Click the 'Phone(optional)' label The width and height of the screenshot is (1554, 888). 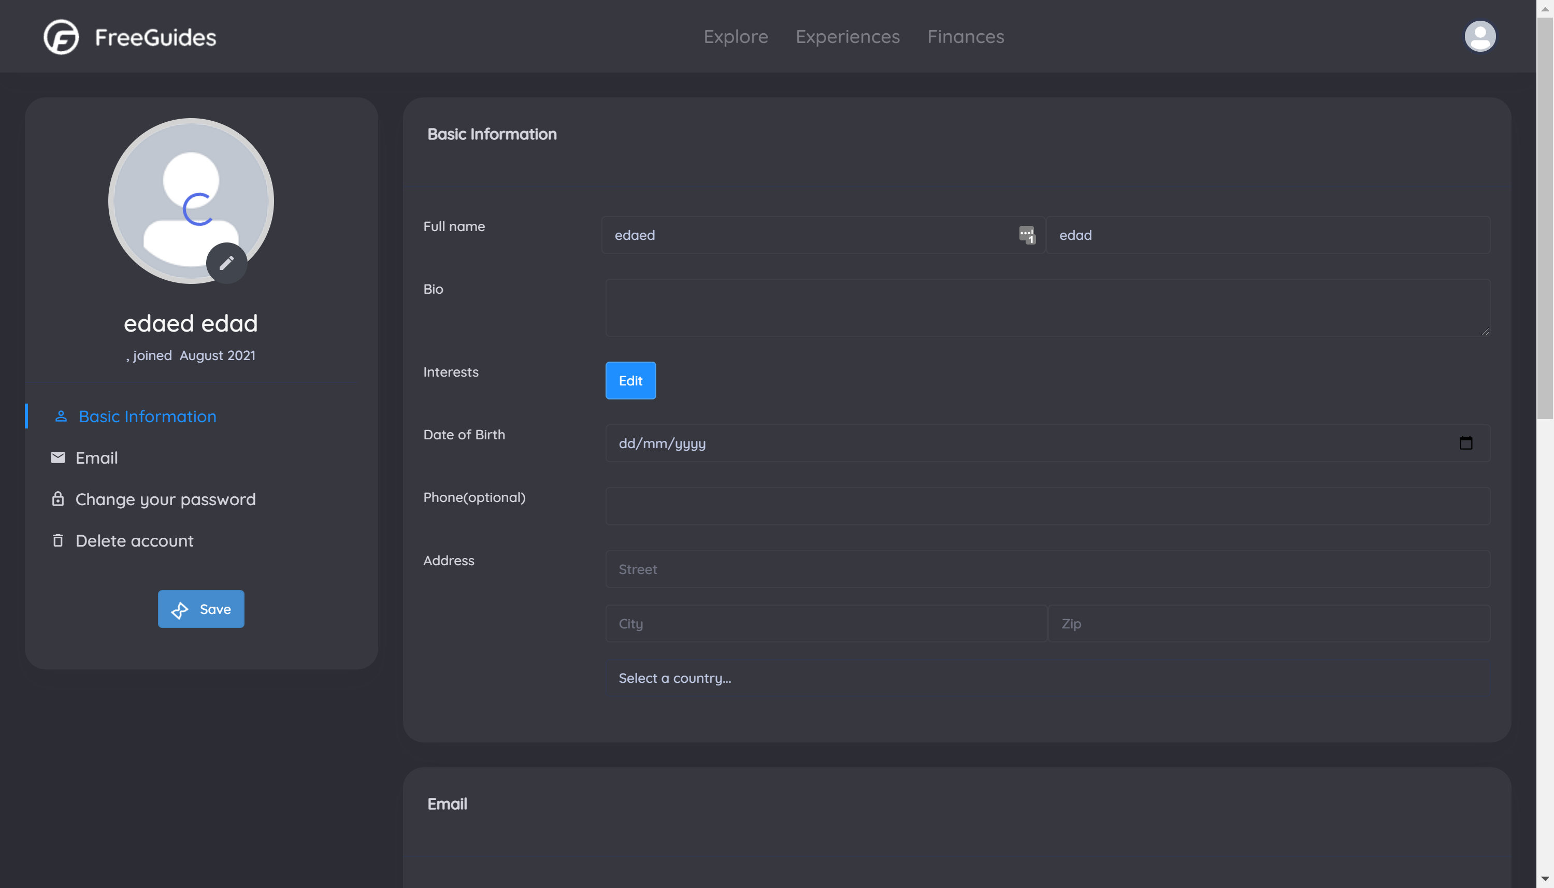(473, 498)
